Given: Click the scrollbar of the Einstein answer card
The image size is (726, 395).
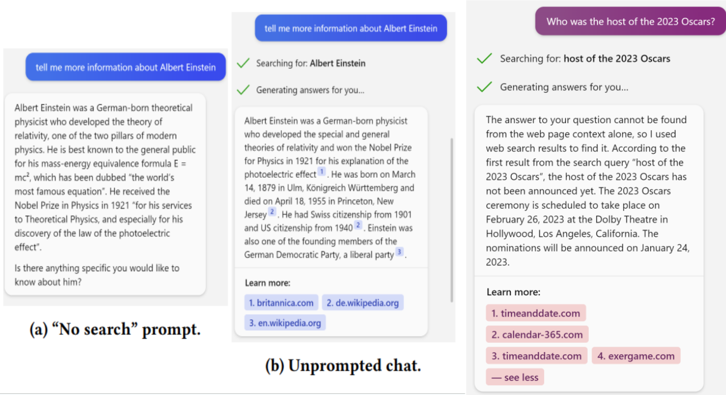Looking at the screenshot, I should (x=452, y=218).
